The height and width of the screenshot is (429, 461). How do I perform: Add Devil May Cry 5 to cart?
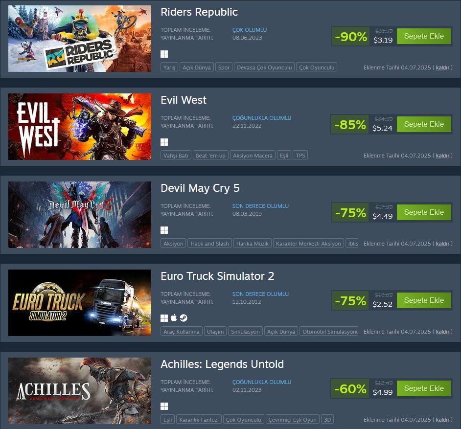pyautogui.click(x=424, y=212)
